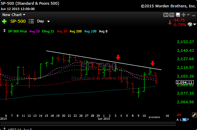The height and width of the screenshot is (130, 197).
Task: Click the date axis label 16
Action: point(167,116)
